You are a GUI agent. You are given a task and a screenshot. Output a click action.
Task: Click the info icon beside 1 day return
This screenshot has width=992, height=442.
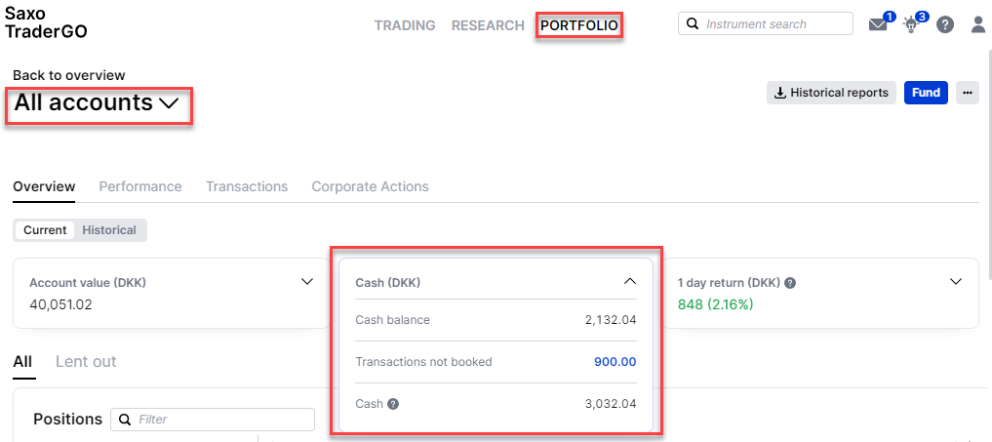[x=789, y=283]
